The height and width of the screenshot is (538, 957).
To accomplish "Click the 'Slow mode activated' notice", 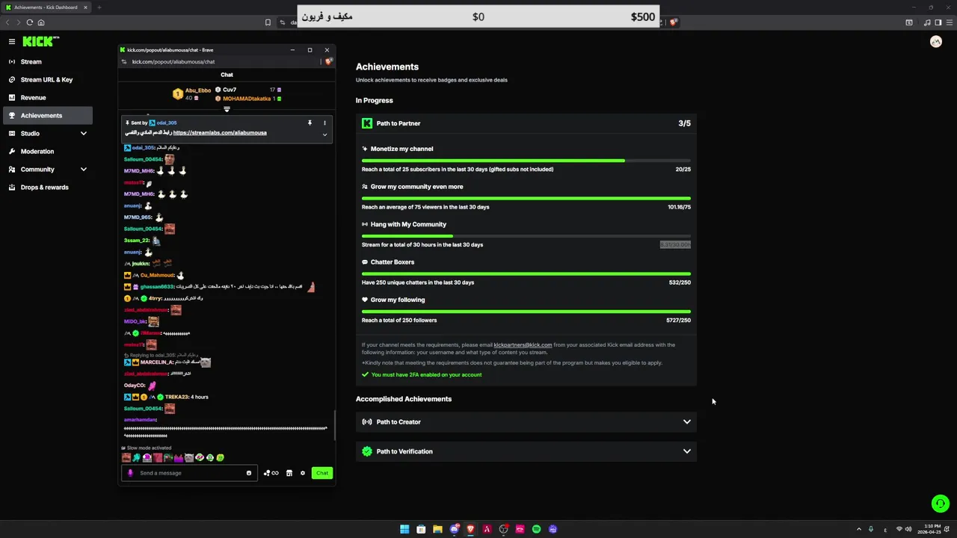I will click(x=149, y=448).
